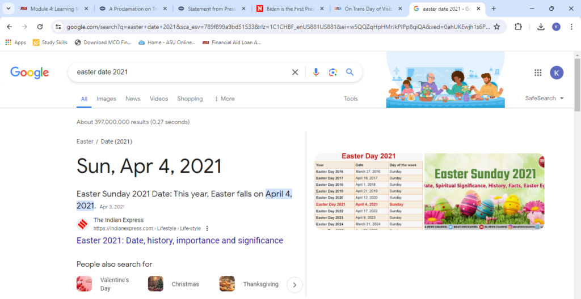Screen dimensions: 581x299
Task: Switch to Videos results
Action: click(159, 99)
